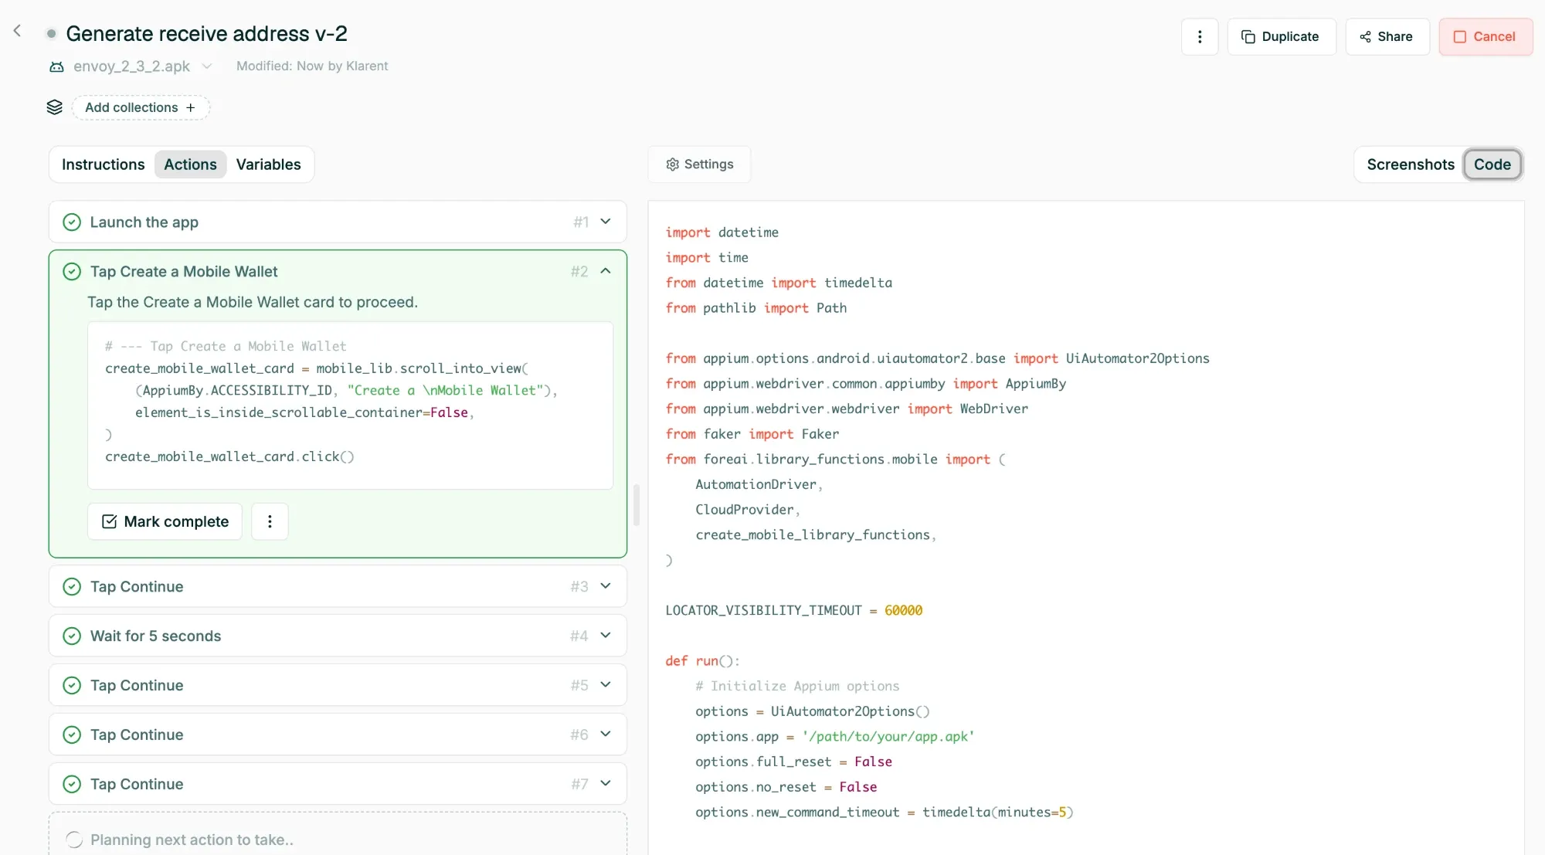Go back using the left arrow icon
This screenshot has height=855, width=1545.
[17, 31]
